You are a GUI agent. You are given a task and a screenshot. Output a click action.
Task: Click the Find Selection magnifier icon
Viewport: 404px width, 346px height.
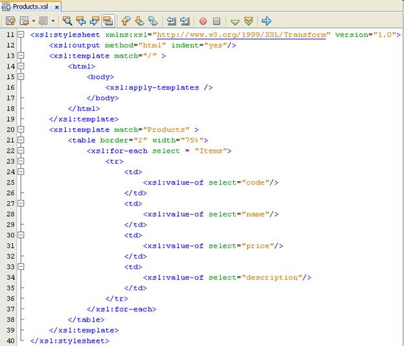(67, 21)
